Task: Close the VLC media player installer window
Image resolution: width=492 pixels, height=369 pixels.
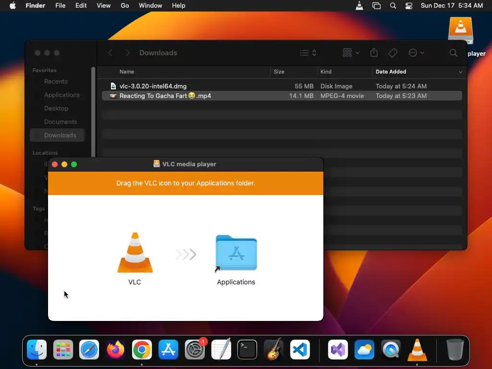Action: pos(55,164)
